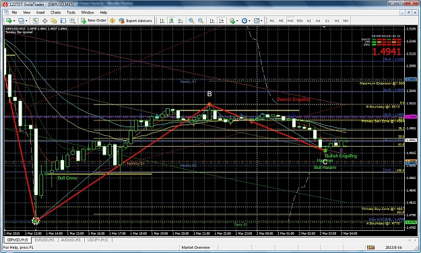The width and height of the screenshot is (421, 253).
Task: Click the Bull Harami label
Action: (x=325, y=168)
